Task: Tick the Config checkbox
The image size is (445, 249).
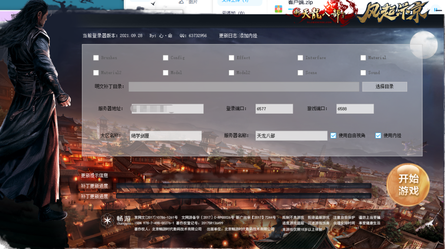Action: tap(166, 58)
